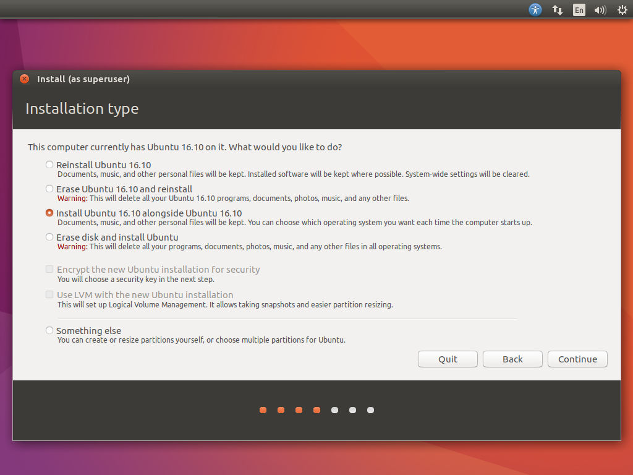Go back with the Back button
This screenshot has height=475, width=633.
(x=512, y=359)
